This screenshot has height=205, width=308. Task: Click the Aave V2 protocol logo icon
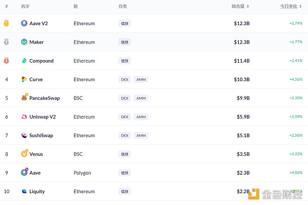(x=24, y=24)
